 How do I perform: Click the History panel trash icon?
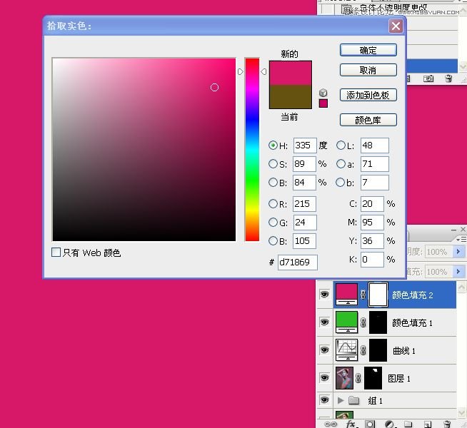tap(448, 78)
